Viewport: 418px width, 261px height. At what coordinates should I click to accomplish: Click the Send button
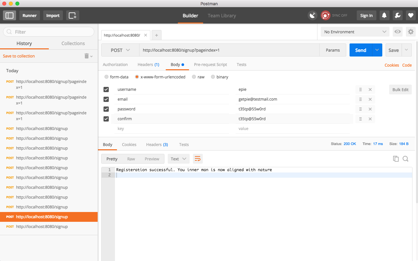tap(360, 50)
